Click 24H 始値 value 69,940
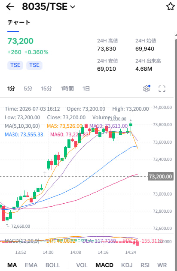 (145, 49)
